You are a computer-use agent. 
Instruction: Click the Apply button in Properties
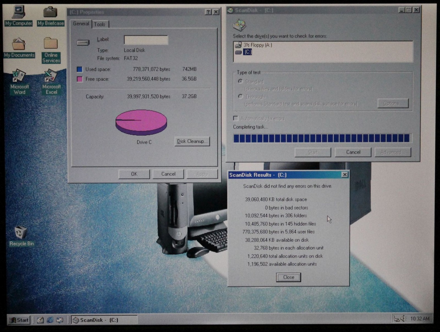coord(202,174)
